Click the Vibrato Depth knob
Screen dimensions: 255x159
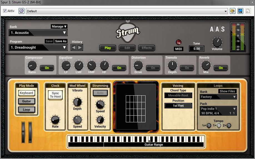pos(77,102)
